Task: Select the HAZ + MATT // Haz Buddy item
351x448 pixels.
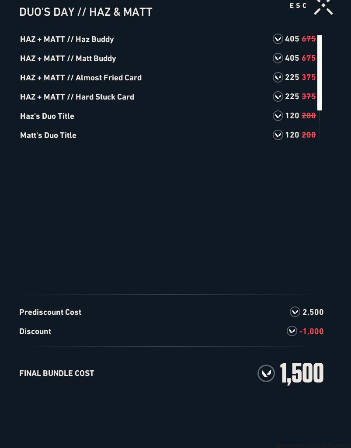Action: [67, 39]
